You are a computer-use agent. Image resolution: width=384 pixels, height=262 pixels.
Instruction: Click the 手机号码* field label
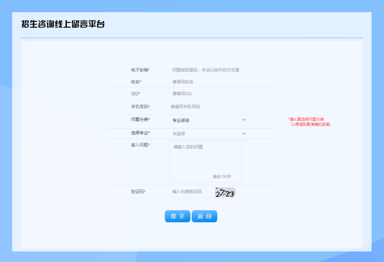(x=140, y=107)
